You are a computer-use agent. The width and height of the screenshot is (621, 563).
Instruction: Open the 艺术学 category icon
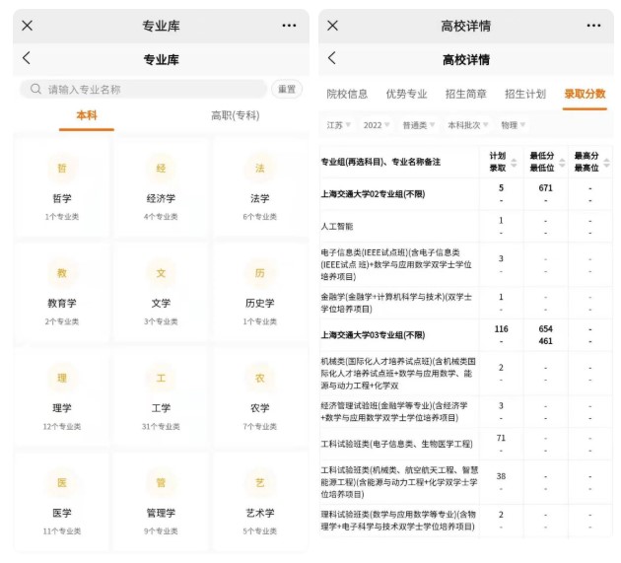pyautogui.click(x=259, y=482)
